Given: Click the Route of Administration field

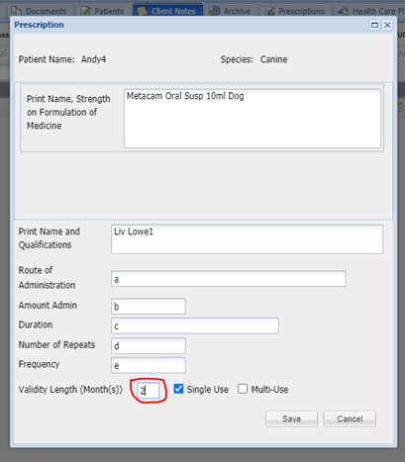Looking at the screenshot, I should coord(229,279).
